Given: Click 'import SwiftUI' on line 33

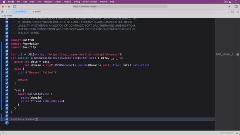Looking at the screenshot, I should coord(22,40).
